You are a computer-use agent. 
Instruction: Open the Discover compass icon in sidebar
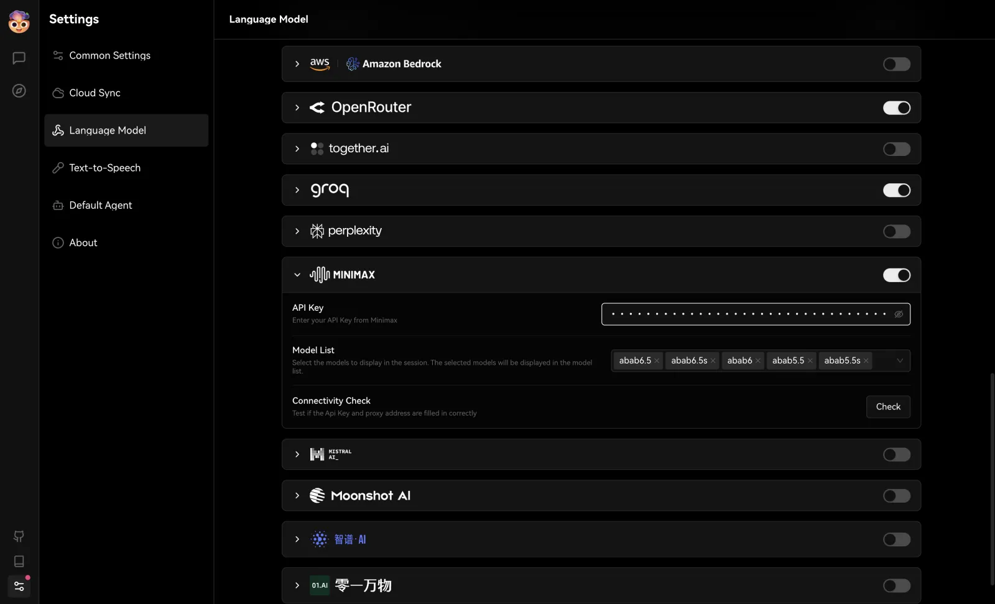click(19, 91)
